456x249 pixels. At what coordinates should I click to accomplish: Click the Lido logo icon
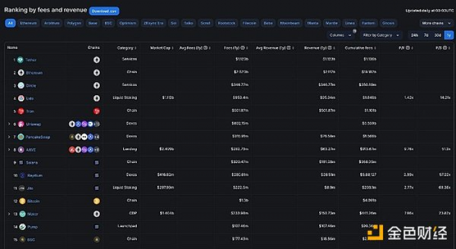[21, 98]
